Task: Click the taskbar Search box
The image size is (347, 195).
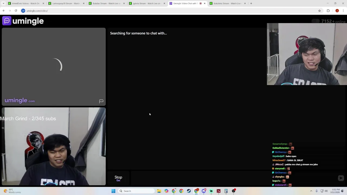Action: (136, 191)
